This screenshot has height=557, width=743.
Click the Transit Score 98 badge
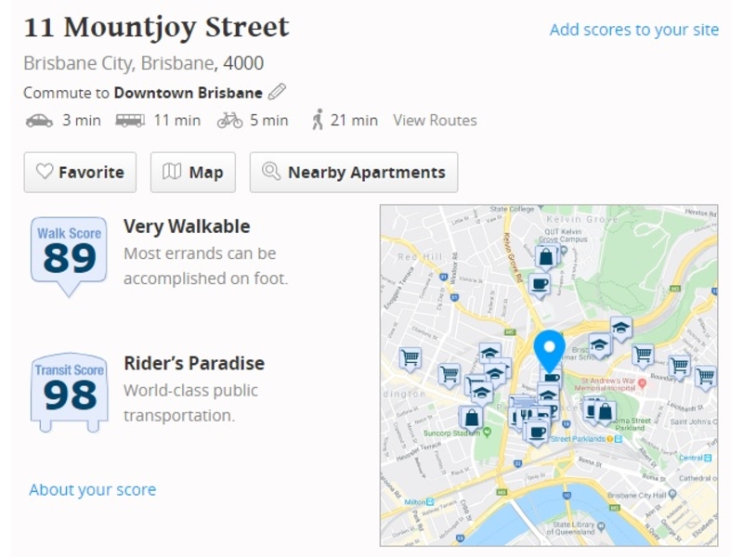point(69,393)
